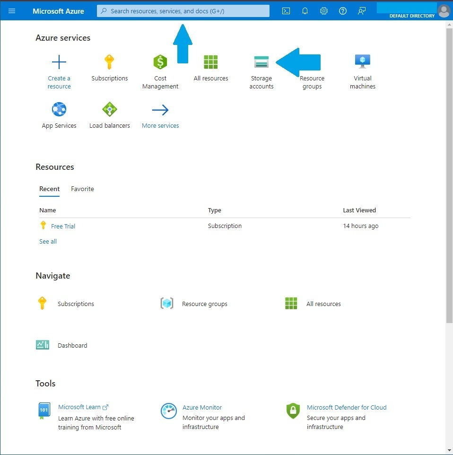Switch to the Recent tab

[49, 189]
